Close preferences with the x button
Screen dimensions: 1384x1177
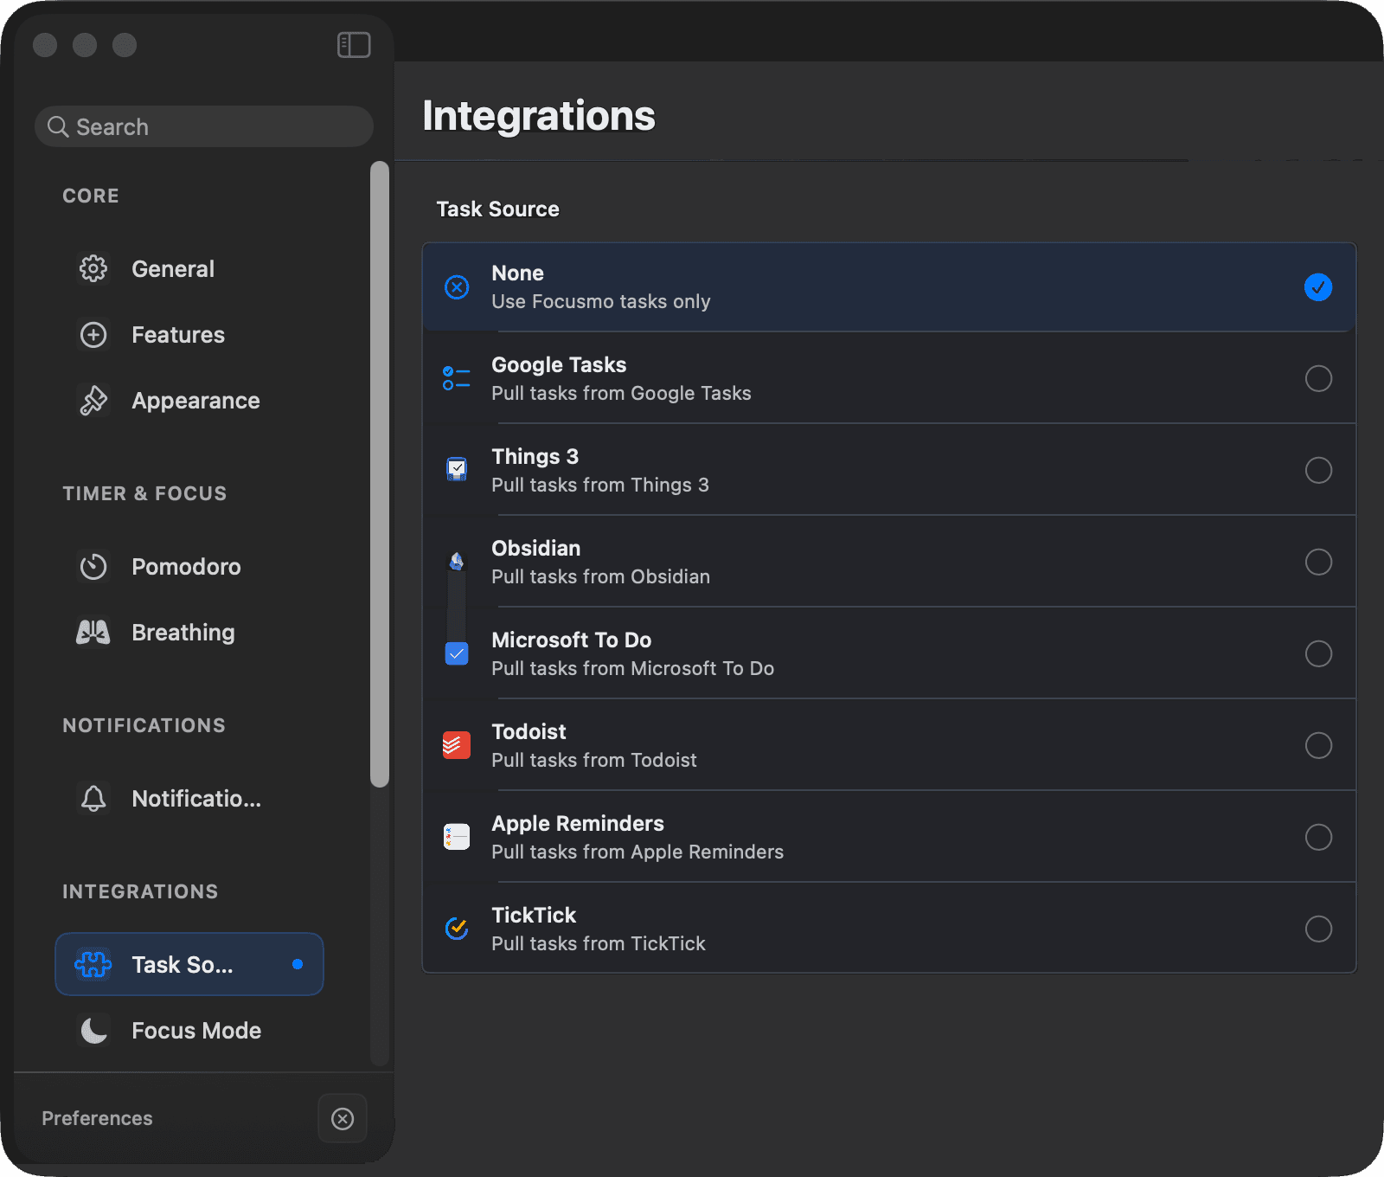(343, 1119)
